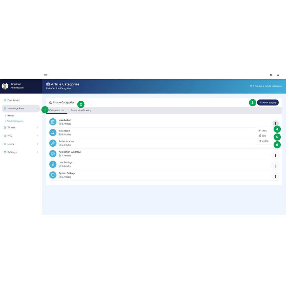Click the Users menu label
This screenshot has width=286, height=286.
click(x=11, y=144)
